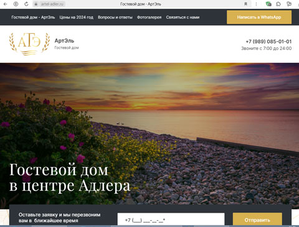Image resolution: width=299 pixels, height=227 pixels.
Task: Click the artel-adler.ru address field
Action: (52, 4)
